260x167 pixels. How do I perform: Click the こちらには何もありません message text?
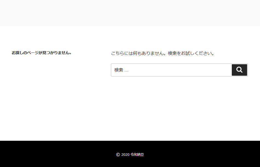click(163, 53)
